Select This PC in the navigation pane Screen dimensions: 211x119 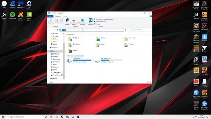[x=54, y=51]
